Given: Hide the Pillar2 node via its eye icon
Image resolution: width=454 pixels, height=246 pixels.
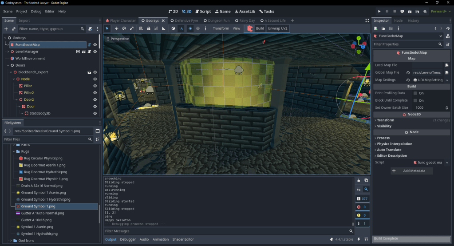Looking at the screenshot, I should point(95,93).
